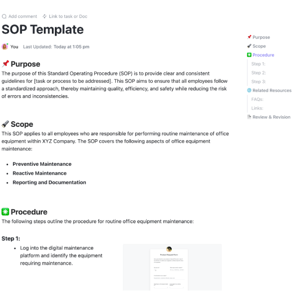Open Step 3: from the outline
The width and height of the screenshot is (305, 299).
tap(259, 82)
